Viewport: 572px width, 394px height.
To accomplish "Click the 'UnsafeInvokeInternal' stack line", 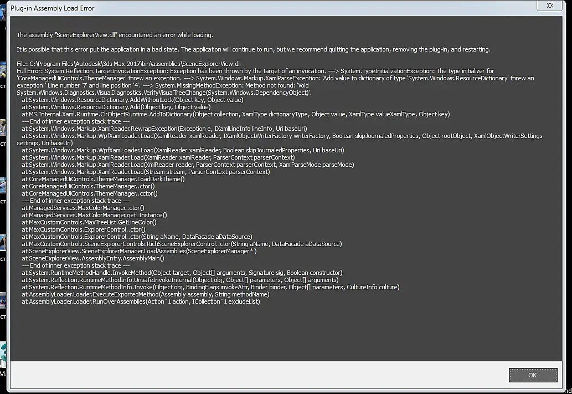I will coord(180,280).
